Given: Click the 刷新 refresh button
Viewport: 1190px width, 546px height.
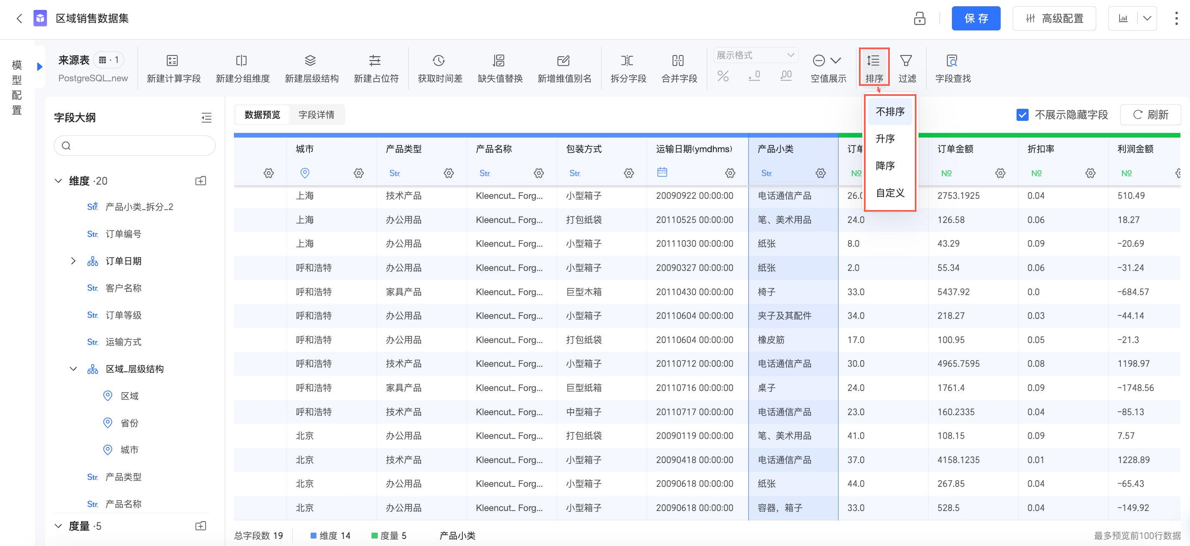Looking at the screenshot, I should [x=1150, y=115].
